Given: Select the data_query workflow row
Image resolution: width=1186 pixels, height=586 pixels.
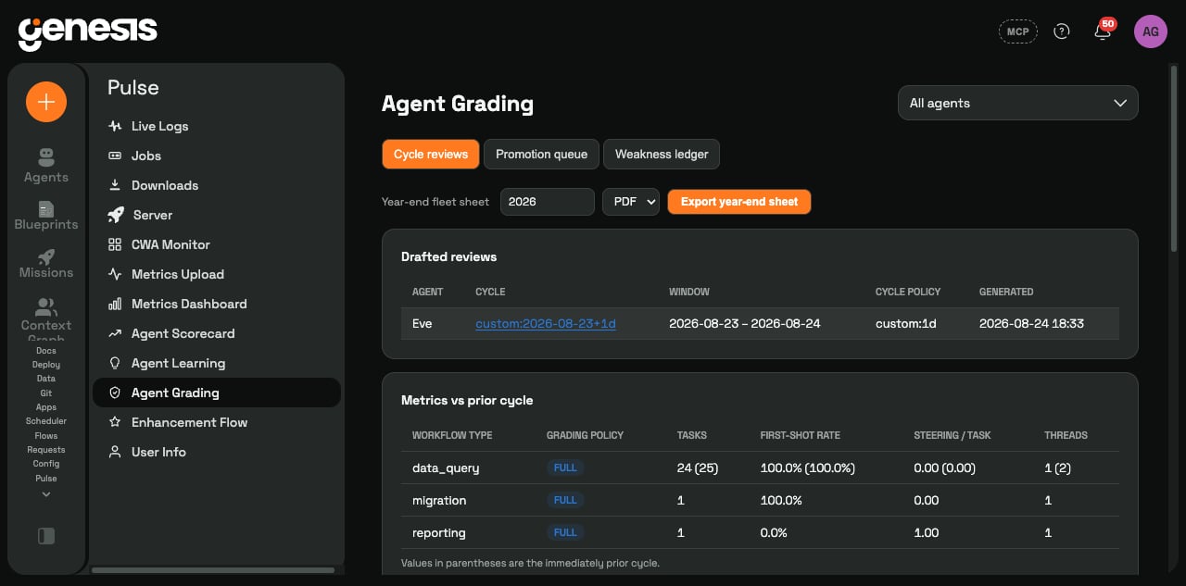Looking at the screenshot, I should click(x=760, y=468).
